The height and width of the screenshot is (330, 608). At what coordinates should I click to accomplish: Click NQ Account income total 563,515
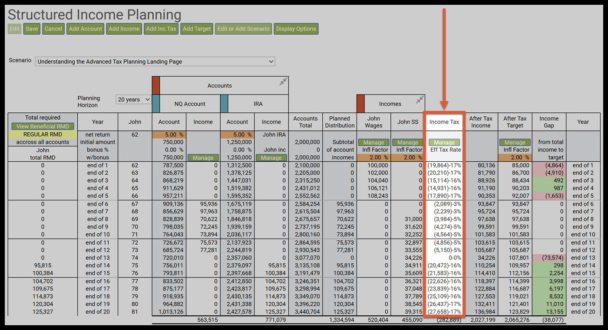[207, 320]
